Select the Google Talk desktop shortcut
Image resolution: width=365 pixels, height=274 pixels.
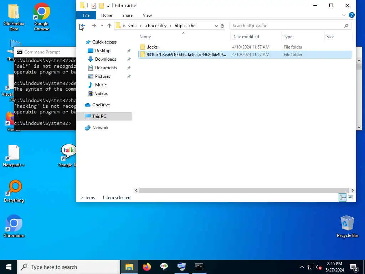(68, 156)
